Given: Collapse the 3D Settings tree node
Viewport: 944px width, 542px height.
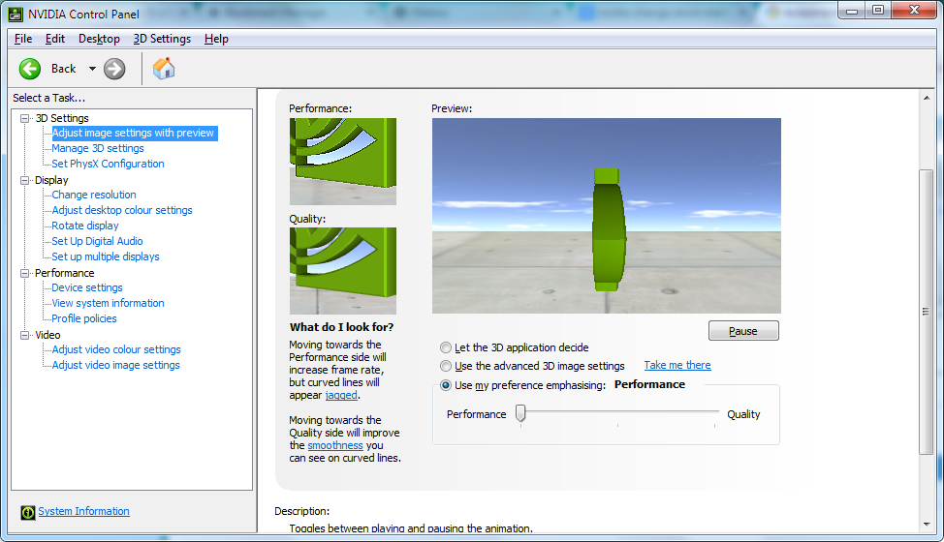Looking at the screenshot, I should tap(24, 118).
